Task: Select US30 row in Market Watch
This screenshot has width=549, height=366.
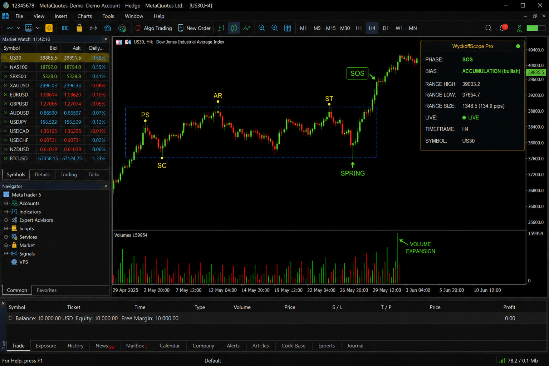Action: (x=55, y=58)
